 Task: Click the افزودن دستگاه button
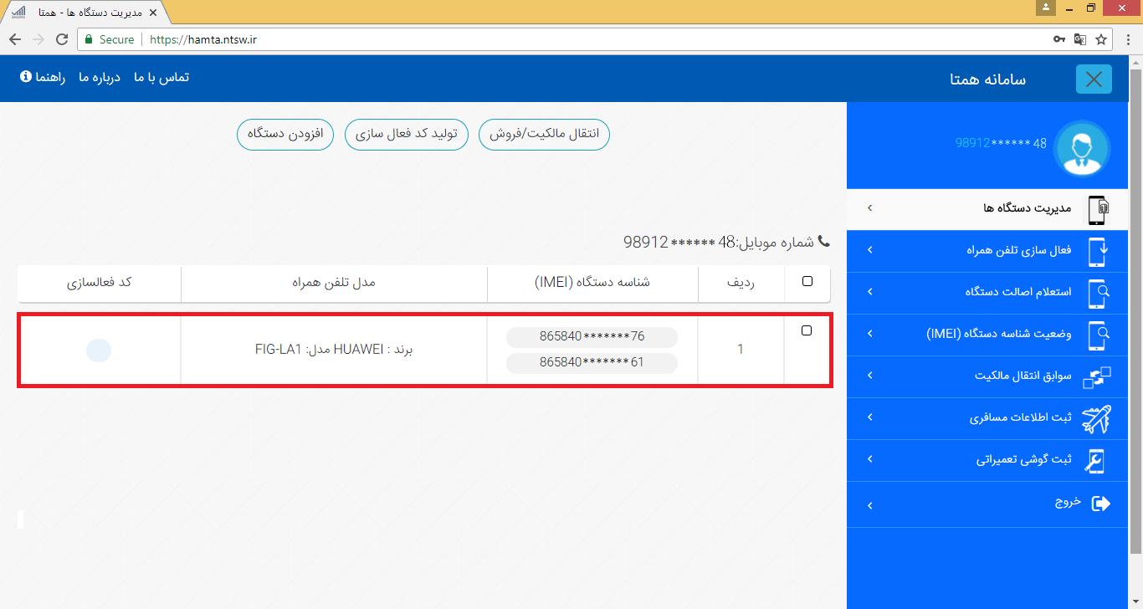pyautogui.click(x=285, y=135)
